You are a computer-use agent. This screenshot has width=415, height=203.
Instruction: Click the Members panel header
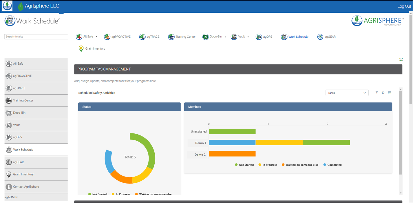click(x=288, y=107)
